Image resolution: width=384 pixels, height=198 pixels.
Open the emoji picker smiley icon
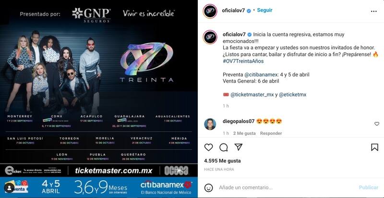[x=208, y=187]
